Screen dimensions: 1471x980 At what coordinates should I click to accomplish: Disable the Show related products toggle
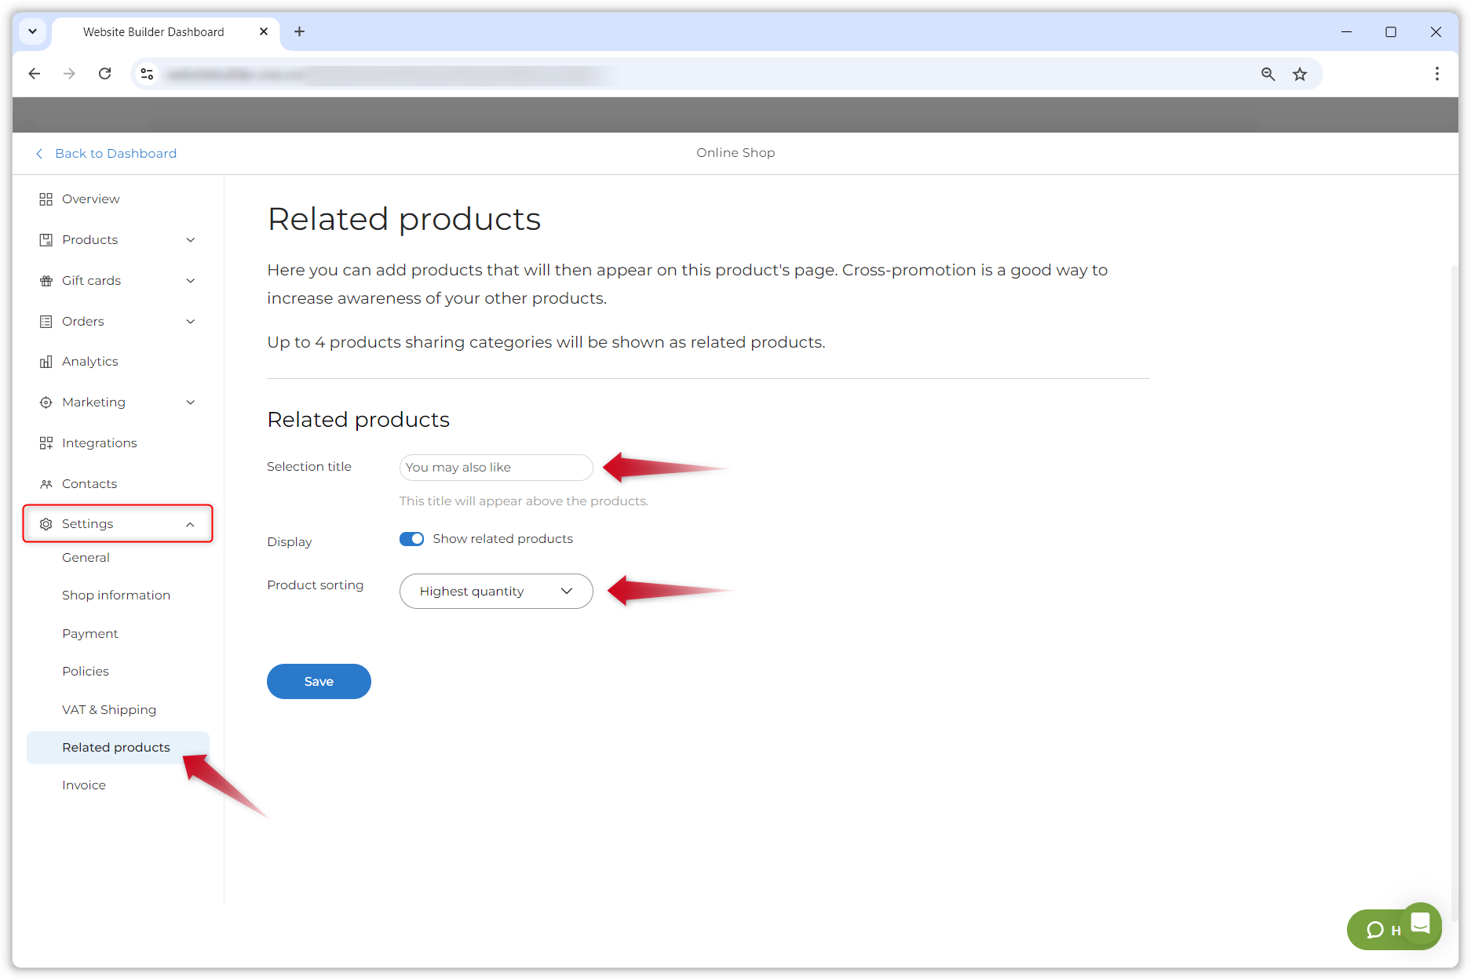(x=411, y=539)
